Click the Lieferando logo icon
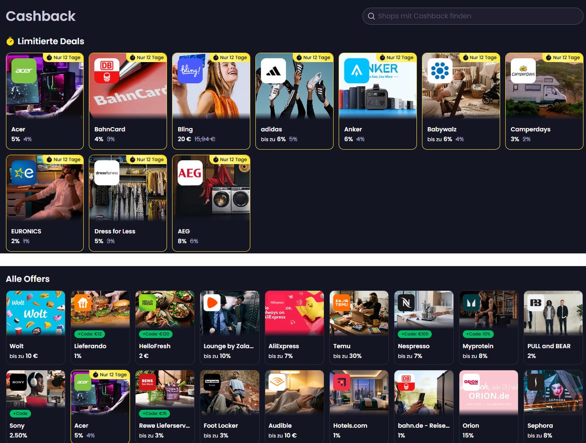The height and width of the screenshot is (443, 586). pyautogui.click(x=83, y=303)
